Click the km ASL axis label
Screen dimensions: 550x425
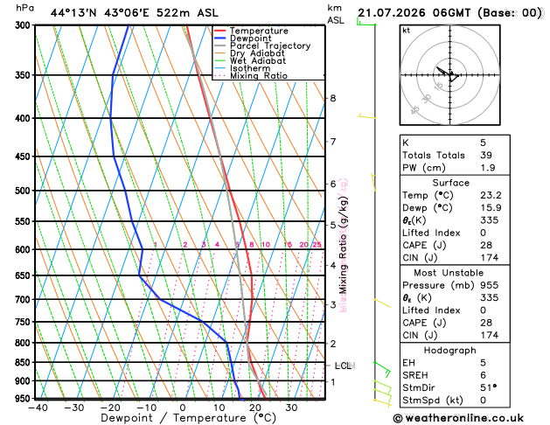[336, 14]
